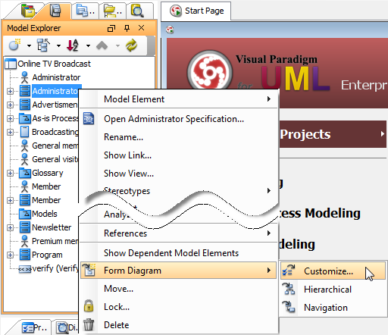Open the Model Element submenu

click(x=178, y=99)
